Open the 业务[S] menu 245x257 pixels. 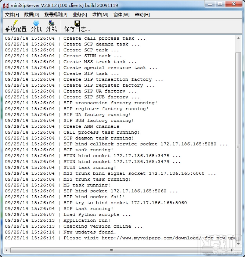click(x=80, y=15)
